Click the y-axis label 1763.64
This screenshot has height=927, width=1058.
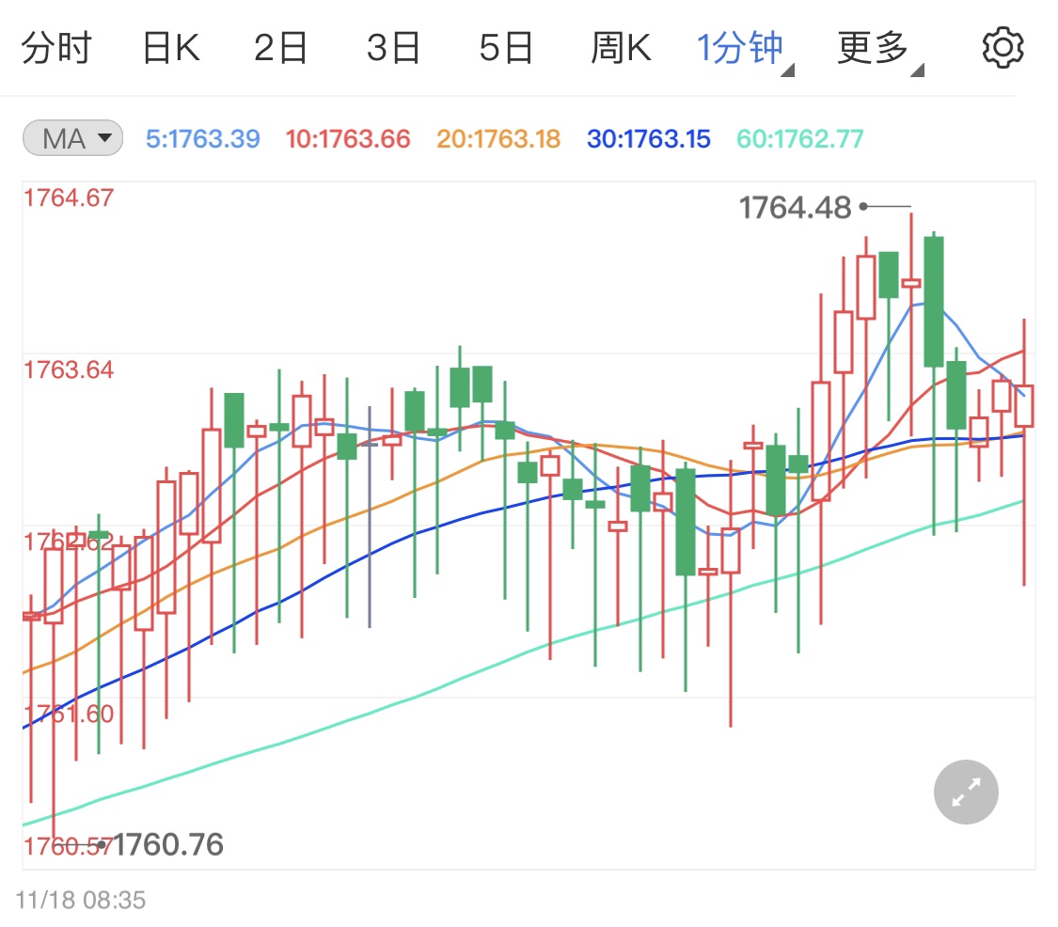68,369
